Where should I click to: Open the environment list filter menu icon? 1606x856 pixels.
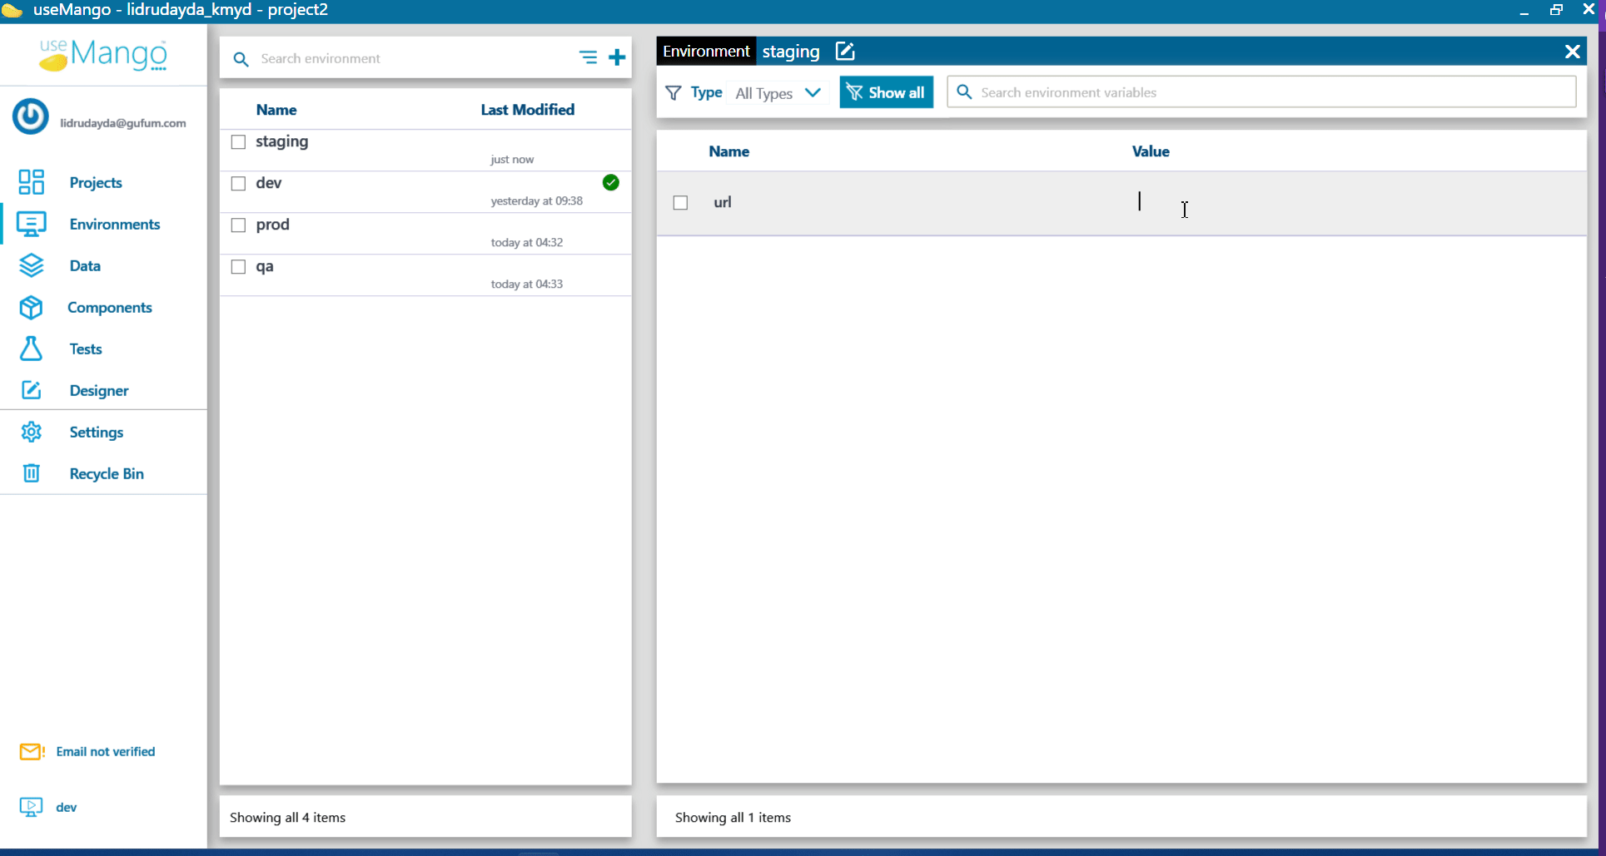click(588, 57)
